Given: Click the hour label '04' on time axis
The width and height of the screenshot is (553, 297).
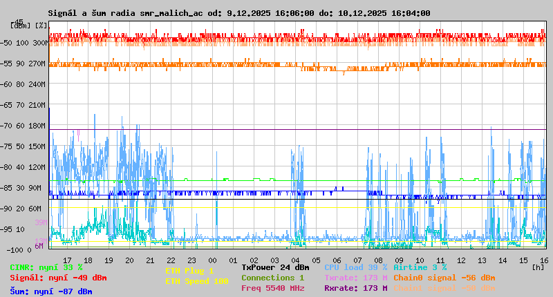Looking at the screenshot, I should click(x=295, y=260).
